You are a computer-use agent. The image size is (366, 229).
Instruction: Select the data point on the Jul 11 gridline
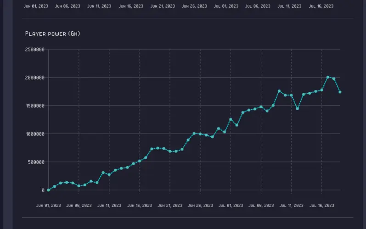click(291, 95)
